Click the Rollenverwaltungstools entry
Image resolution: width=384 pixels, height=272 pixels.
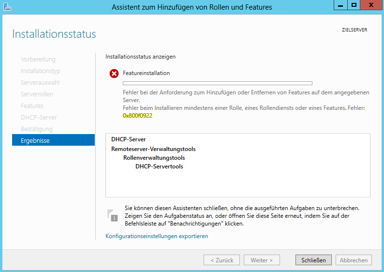154,158
